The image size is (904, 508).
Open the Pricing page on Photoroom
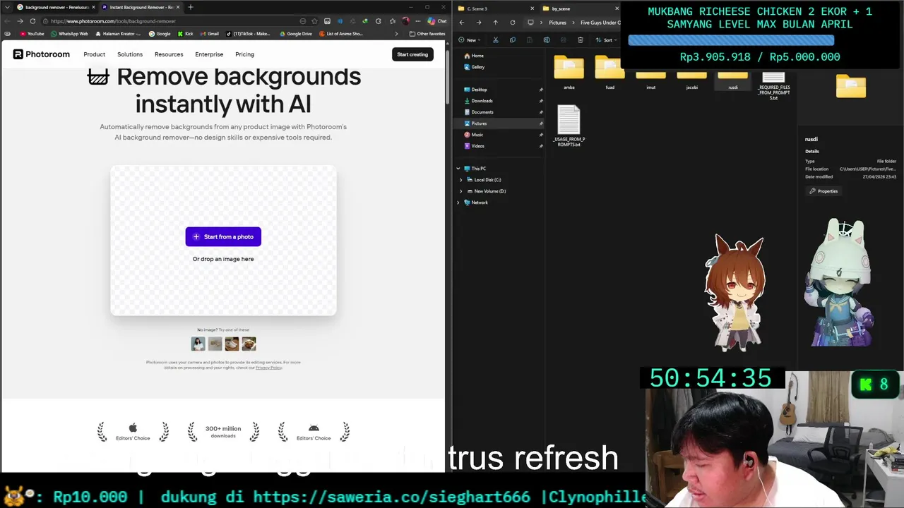pos(244,54)
